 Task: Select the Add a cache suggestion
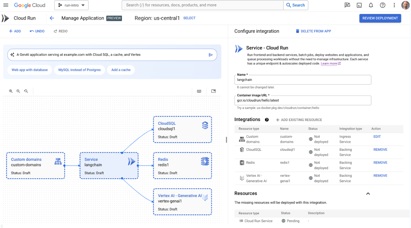[x=121, y=70]
